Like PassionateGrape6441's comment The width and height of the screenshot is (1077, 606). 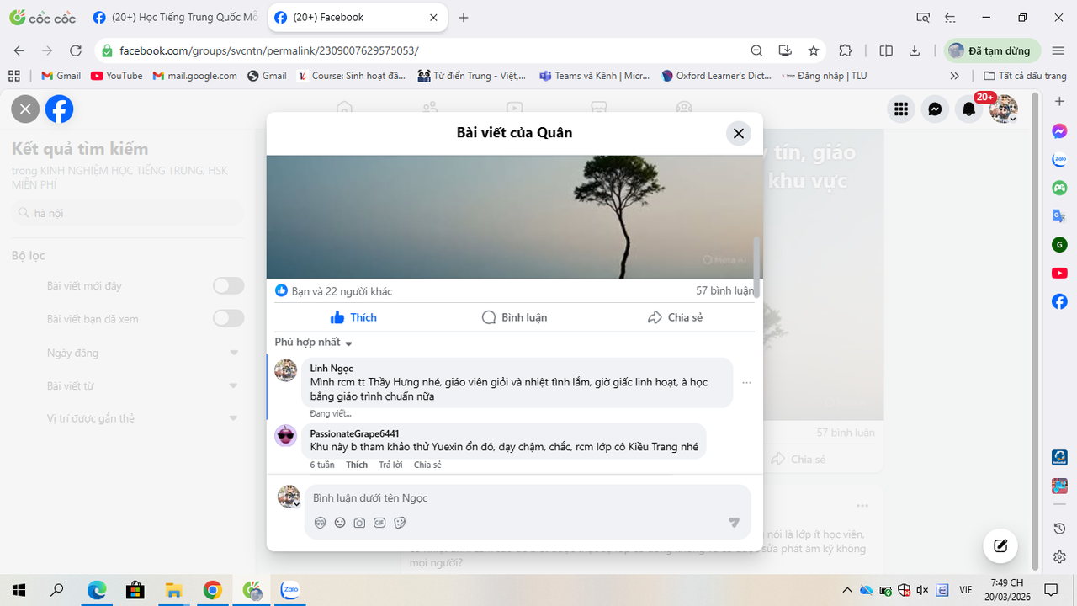(x=357, y=465)
